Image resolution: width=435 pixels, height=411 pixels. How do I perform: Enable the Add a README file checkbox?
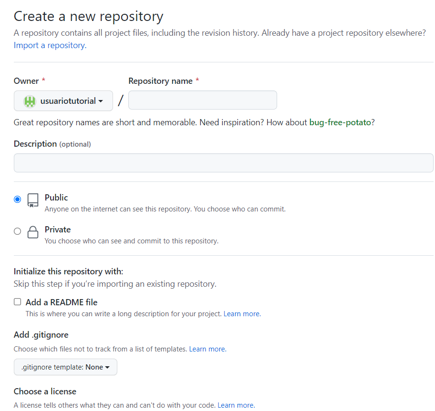click(18, 302)
